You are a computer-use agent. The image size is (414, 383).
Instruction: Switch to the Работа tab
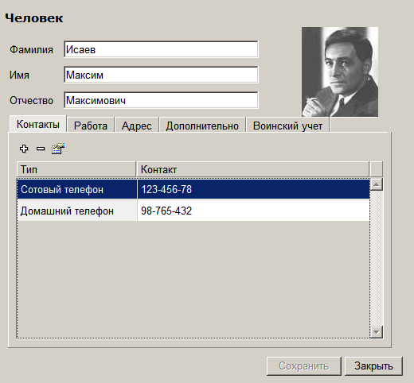pos(91,126)
